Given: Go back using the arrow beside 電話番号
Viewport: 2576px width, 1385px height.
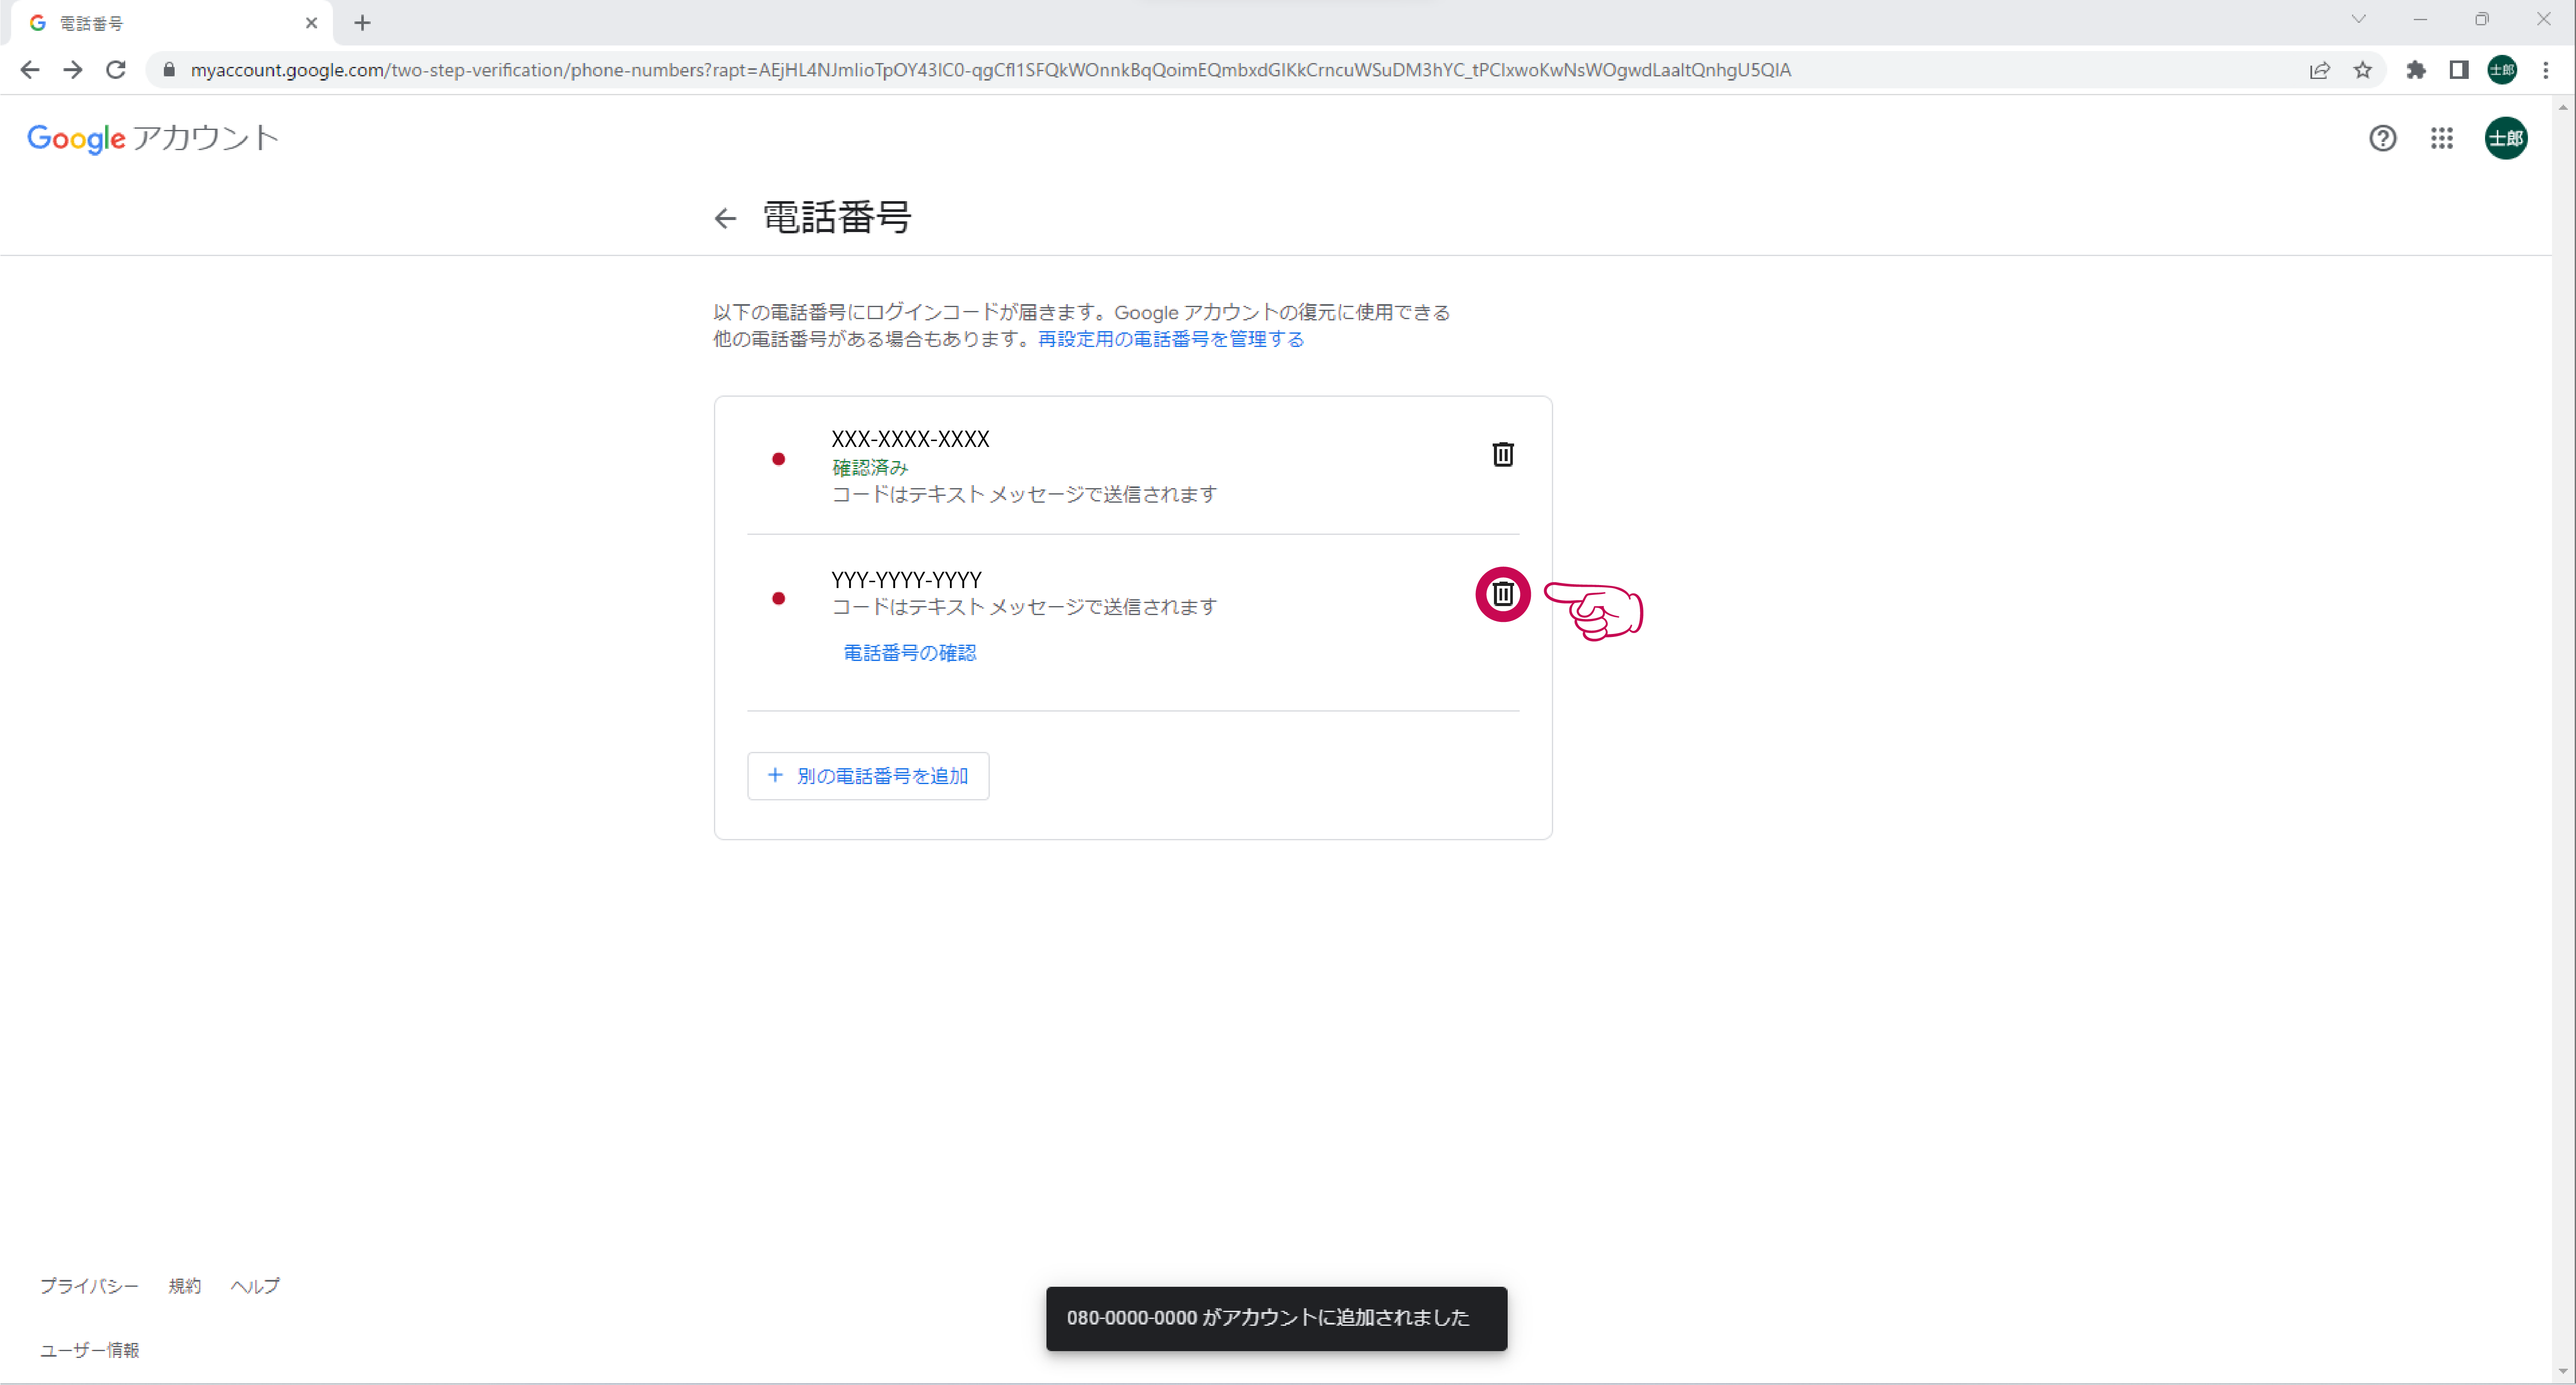Looking at the screenshot, I should click(725, 218).
